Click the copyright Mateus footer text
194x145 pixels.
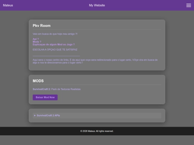pos(97,131)
